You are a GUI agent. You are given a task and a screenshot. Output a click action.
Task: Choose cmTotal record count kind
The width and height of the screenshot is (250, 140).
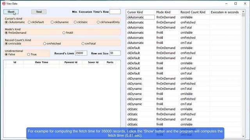click(89, 44)
